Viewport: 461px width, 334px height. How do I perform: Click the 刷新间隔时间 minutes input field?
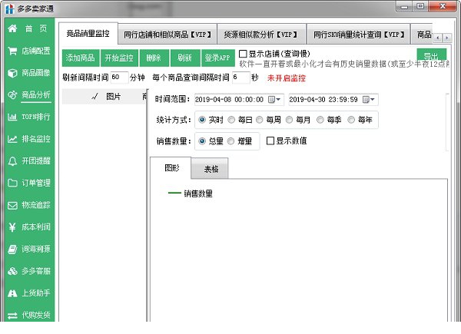click(119, 78)
